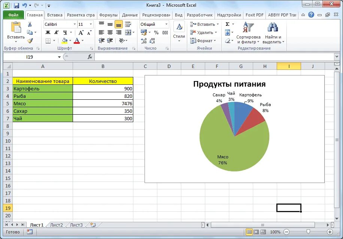Image resolution: width=343 pixels, height=239 pixels.
Task: Toggle italic К formatting
Action: click(x=56, y=32)
